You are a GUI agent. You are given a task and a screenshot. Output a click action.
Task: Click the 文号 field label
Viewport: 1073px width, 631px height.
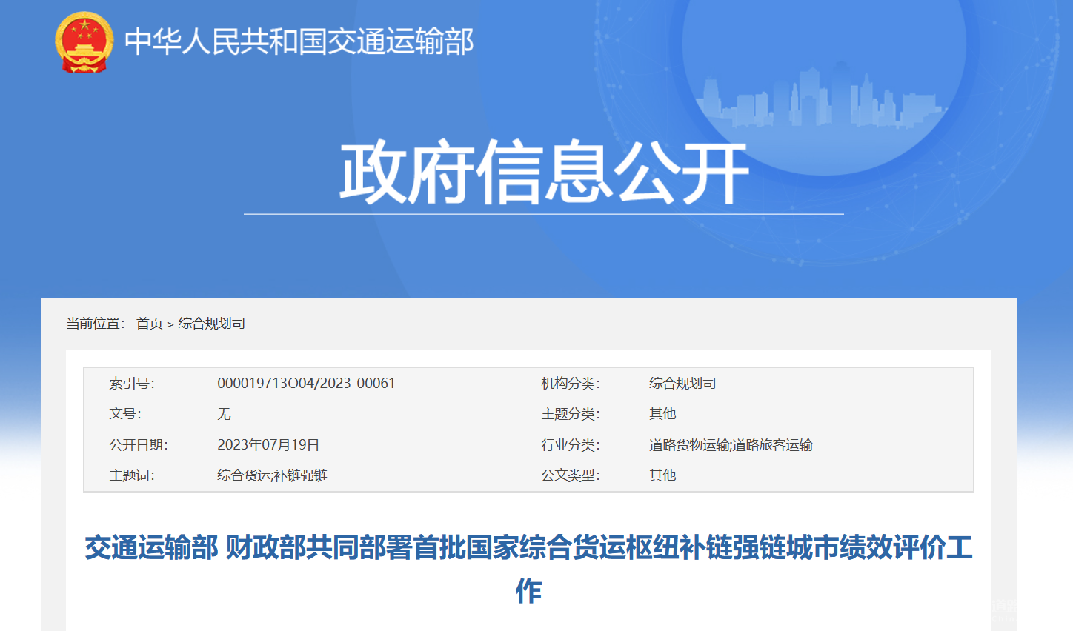(x=125, y=414)
